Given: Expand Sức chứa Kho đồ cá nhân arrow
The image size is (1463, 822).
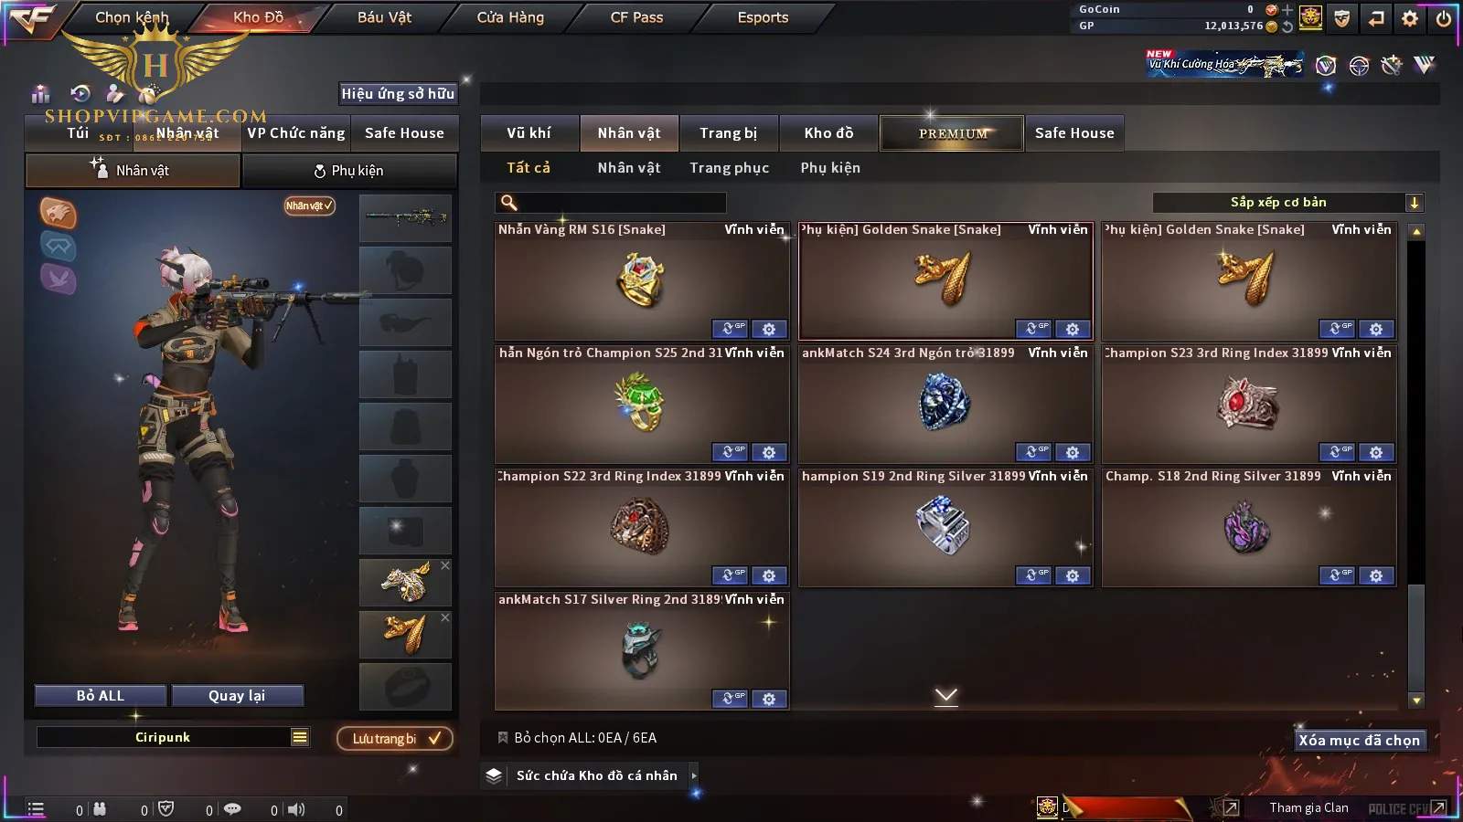Looking at the screenshot, I should coord(694,775).
